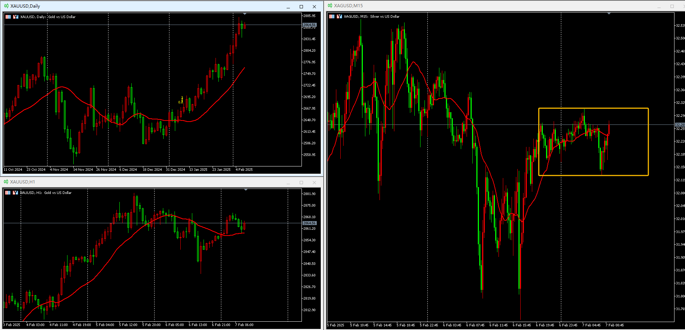
Task: Click the '3 Feb 2025' label on H1 time axis
Action: coord(12,325)
